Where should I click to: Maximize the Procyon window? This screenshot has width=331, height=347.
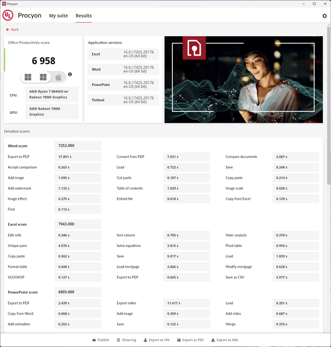click(x=314, y=4)
